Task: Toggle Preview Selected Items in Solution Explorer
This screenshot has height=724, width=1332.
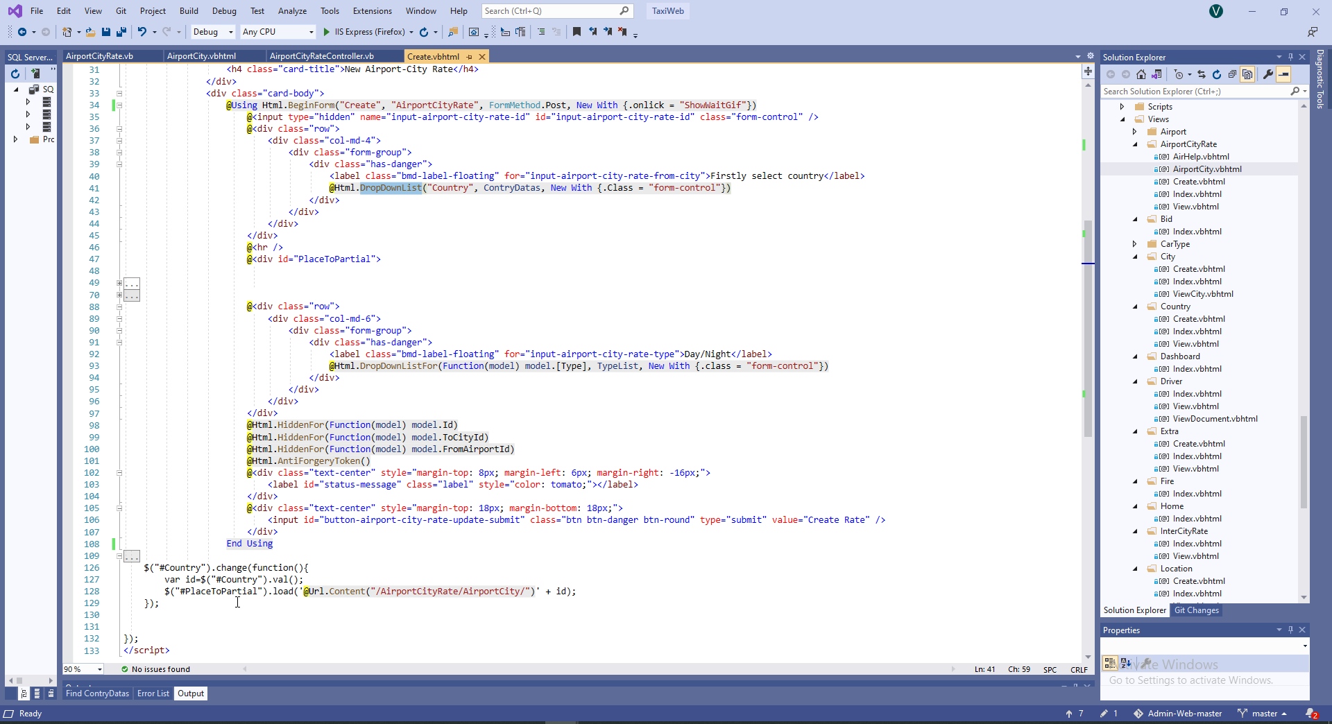Action: click(1284, 74)
